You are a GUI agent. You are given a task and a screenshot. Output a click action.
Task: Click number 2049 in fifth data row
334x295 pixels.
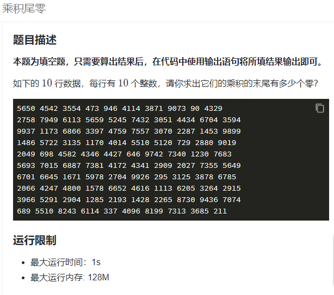point(26,154)
